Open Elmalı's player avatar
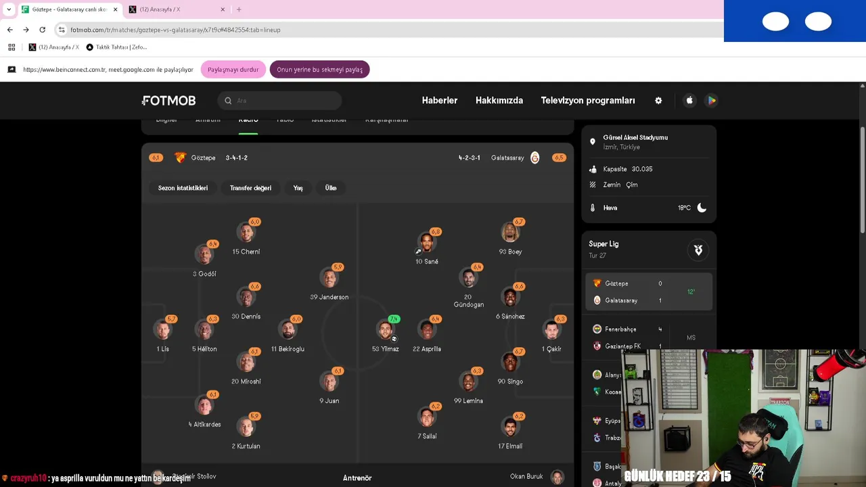 click(510, 427)
